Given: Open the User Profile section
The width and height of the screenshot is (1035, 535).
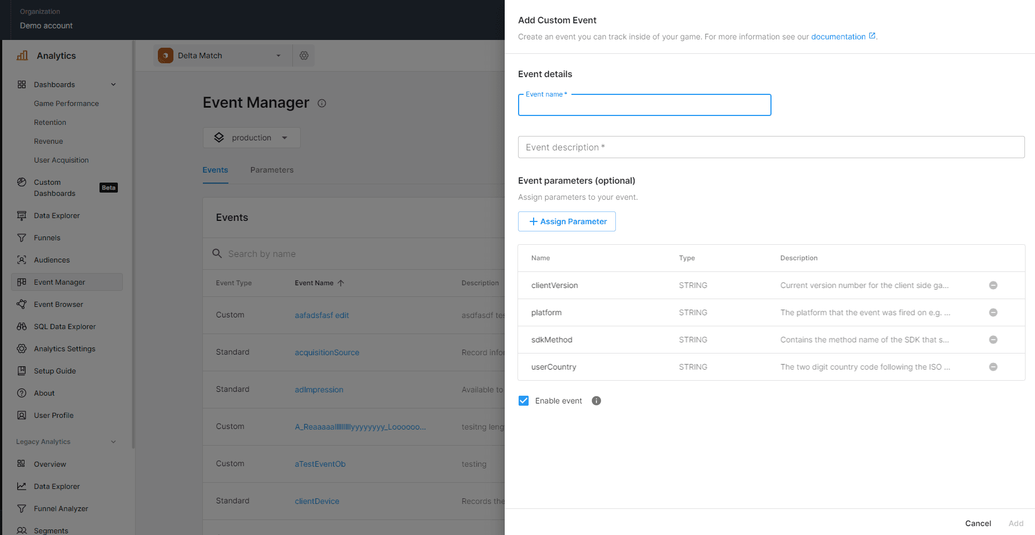Looking at the screenshot, I should coord(53,415).
